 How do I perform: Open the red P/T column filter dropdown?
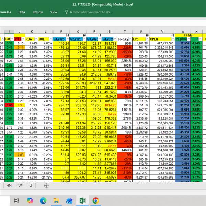23,39
